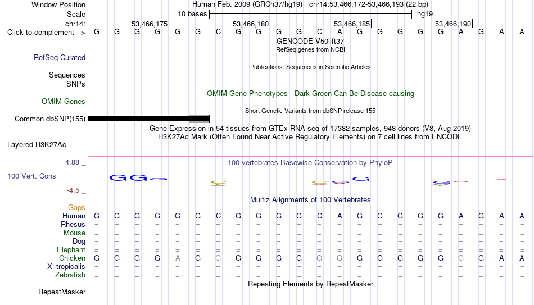Screen dimensions: 534x305
Task: Click the first A base in top sequence row
Action: coord(340,32)
